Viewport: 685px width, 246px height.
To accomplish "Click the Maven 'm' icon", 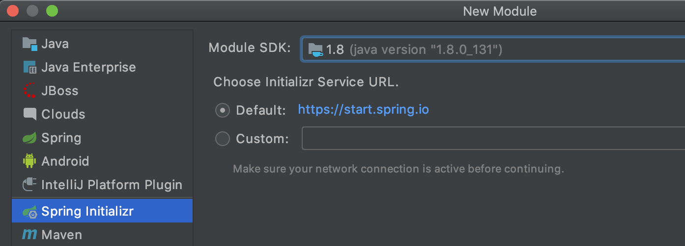I will coord(30,235).
